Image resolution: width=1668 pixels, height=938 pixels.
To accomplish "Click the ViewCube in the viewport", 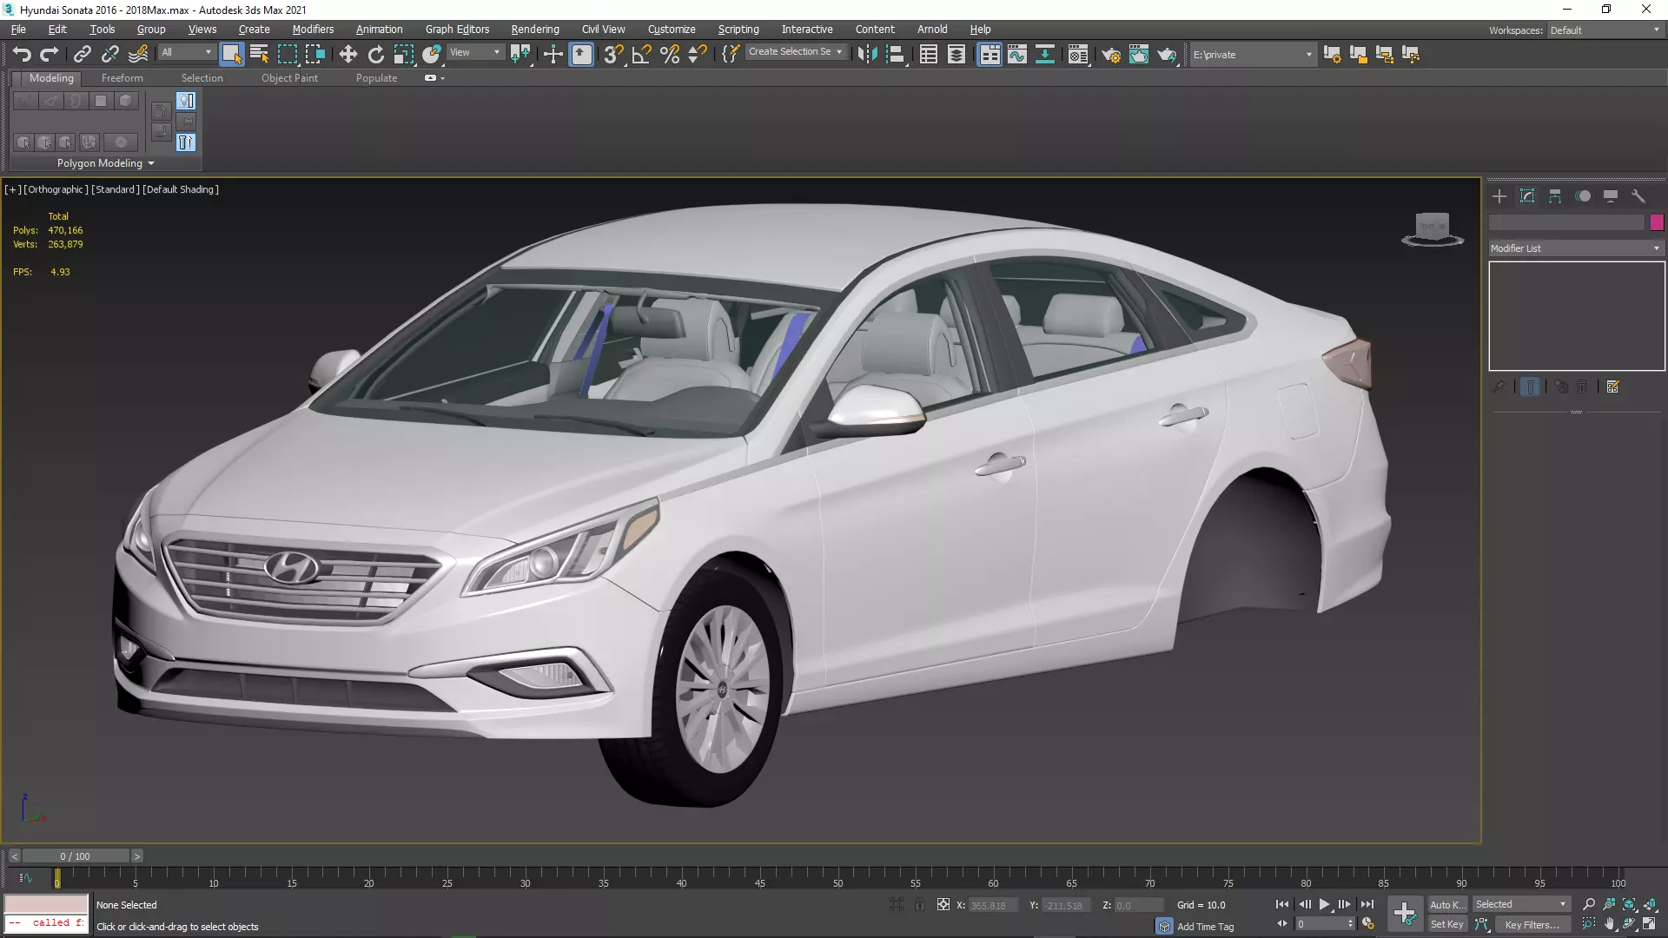I will click(x=1433, y=229).
